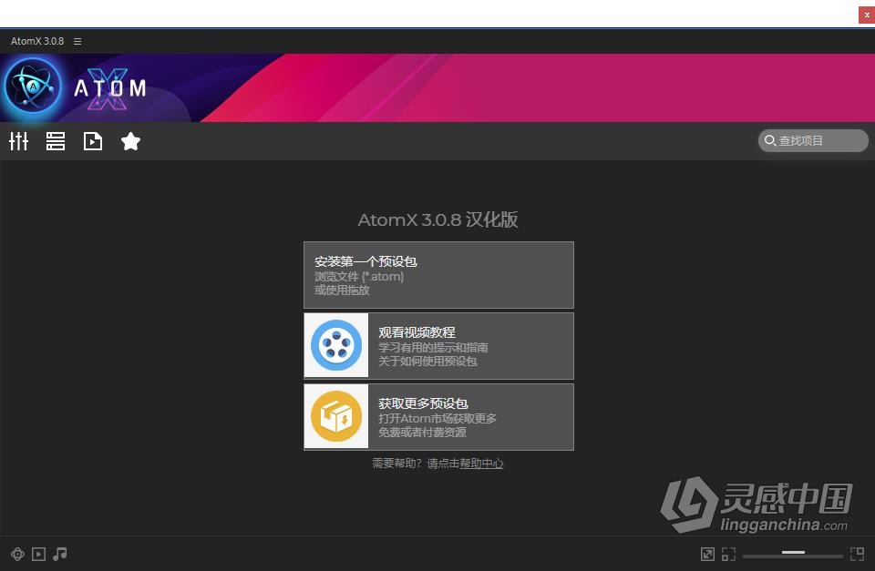Screen dimensions: 875x571
Task: Close the window with red X
Action: click(x=867, y=15)
